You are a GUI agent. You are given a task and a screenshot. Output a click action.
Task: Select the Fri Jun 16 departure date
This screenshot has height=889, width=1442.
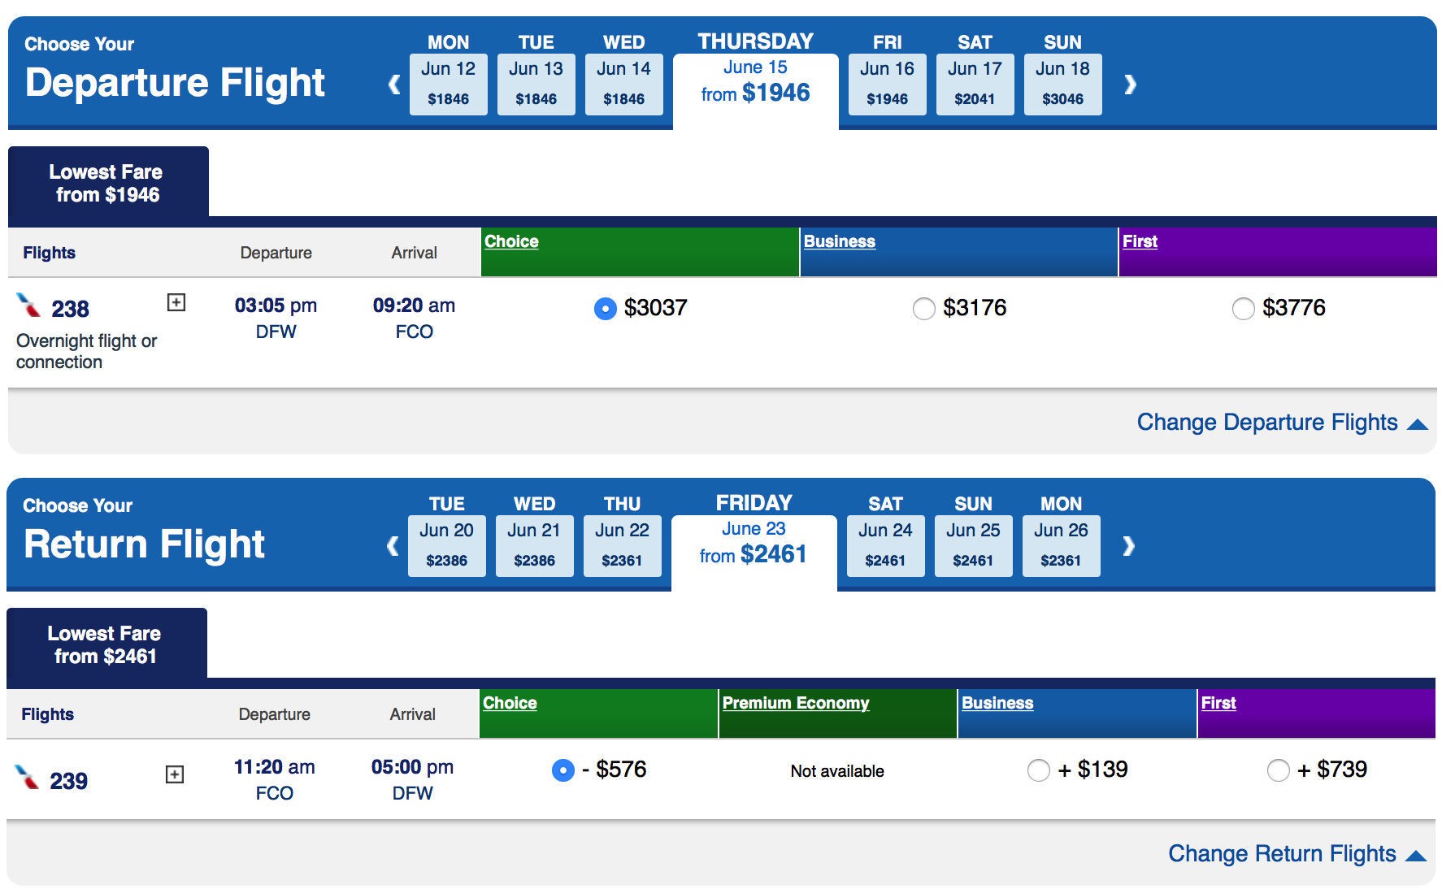click(887, 84)
